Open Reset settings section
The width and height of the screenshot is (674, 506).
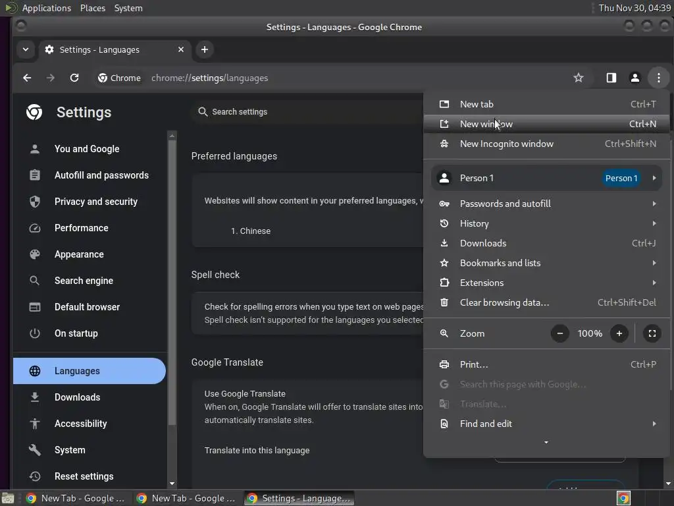[x=90, y=476]
